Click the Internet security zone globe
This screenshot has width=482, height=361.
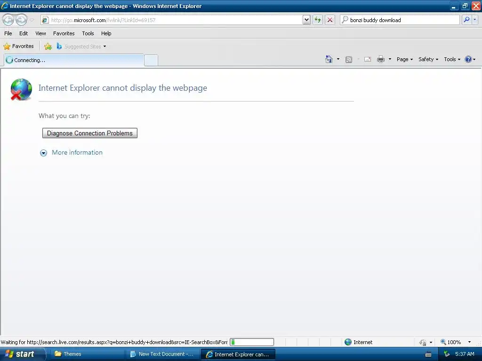[348, 342]
